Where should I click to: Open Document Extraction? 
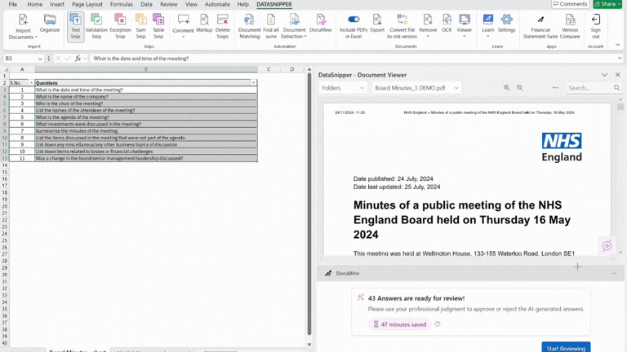(x=294, y=26)
